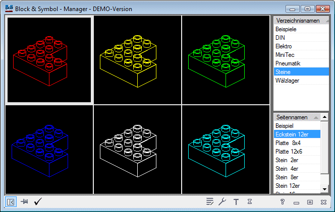This screenshot has height=212, width=335.
Task: Click bottom toolbar minimize bar icon
Action: click(296, 203)
